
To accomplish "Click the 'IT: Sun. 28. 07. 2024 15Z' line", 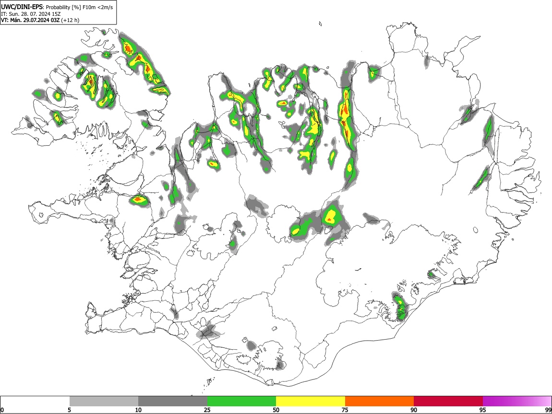I will point(31,14).
